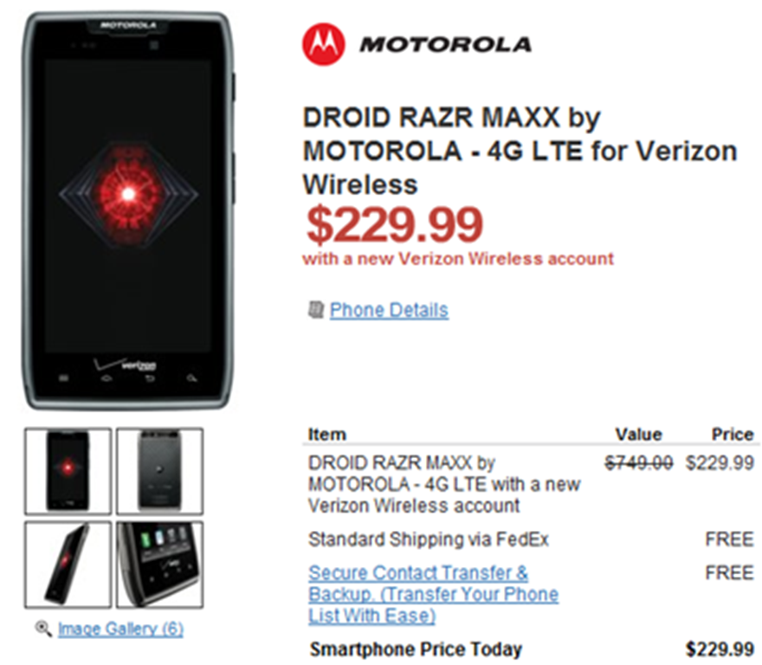The image size is (762, 665).
Task: Click the Standard Shipping via FedEx row
Action: (x=429, y=539)
